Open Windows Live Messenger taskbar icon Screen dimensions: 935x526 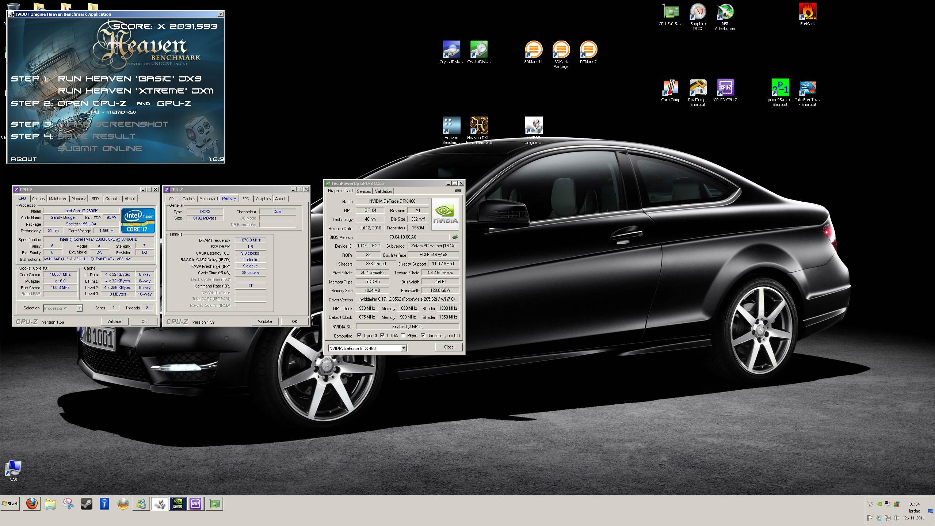[x=141, y=504]
